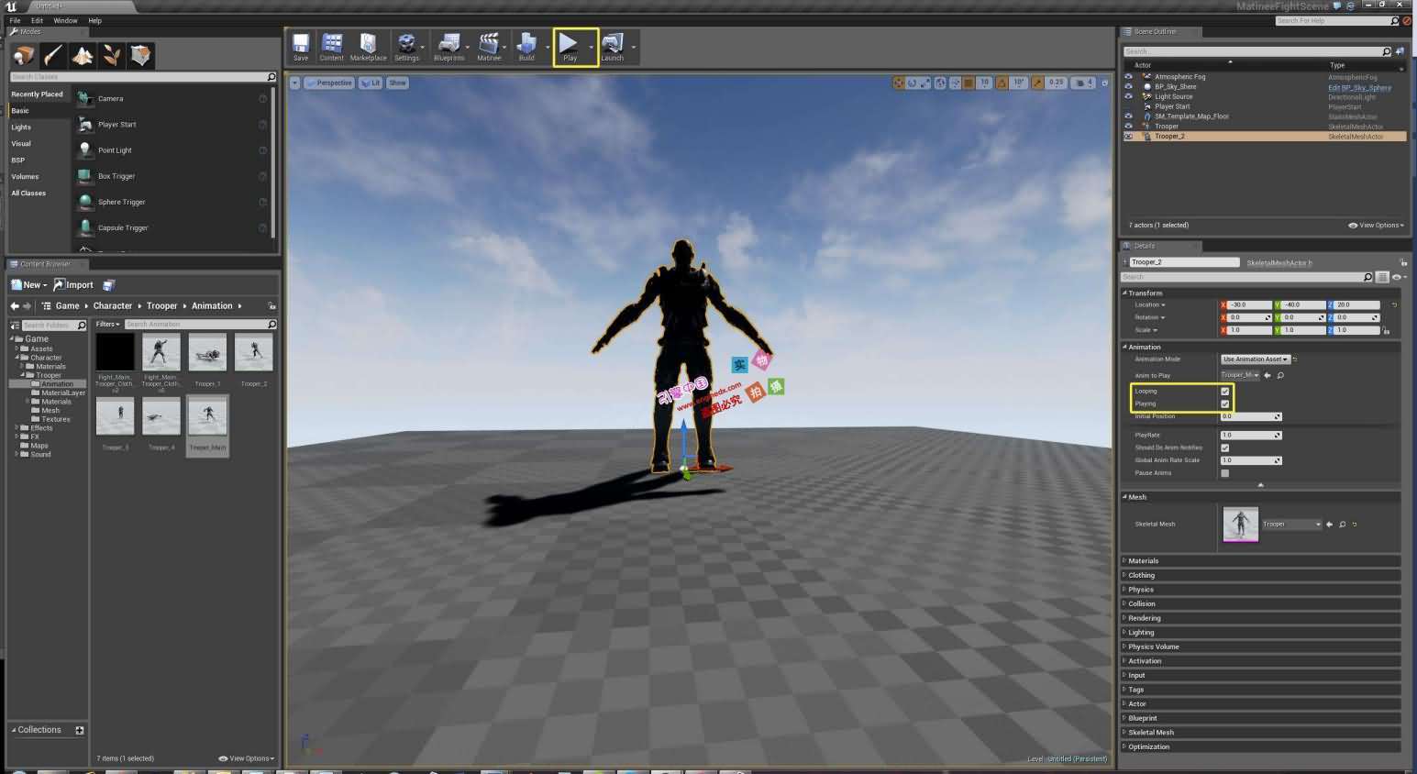Select the Landscape mode icon

pyautogui.click(x=82, y=56)
